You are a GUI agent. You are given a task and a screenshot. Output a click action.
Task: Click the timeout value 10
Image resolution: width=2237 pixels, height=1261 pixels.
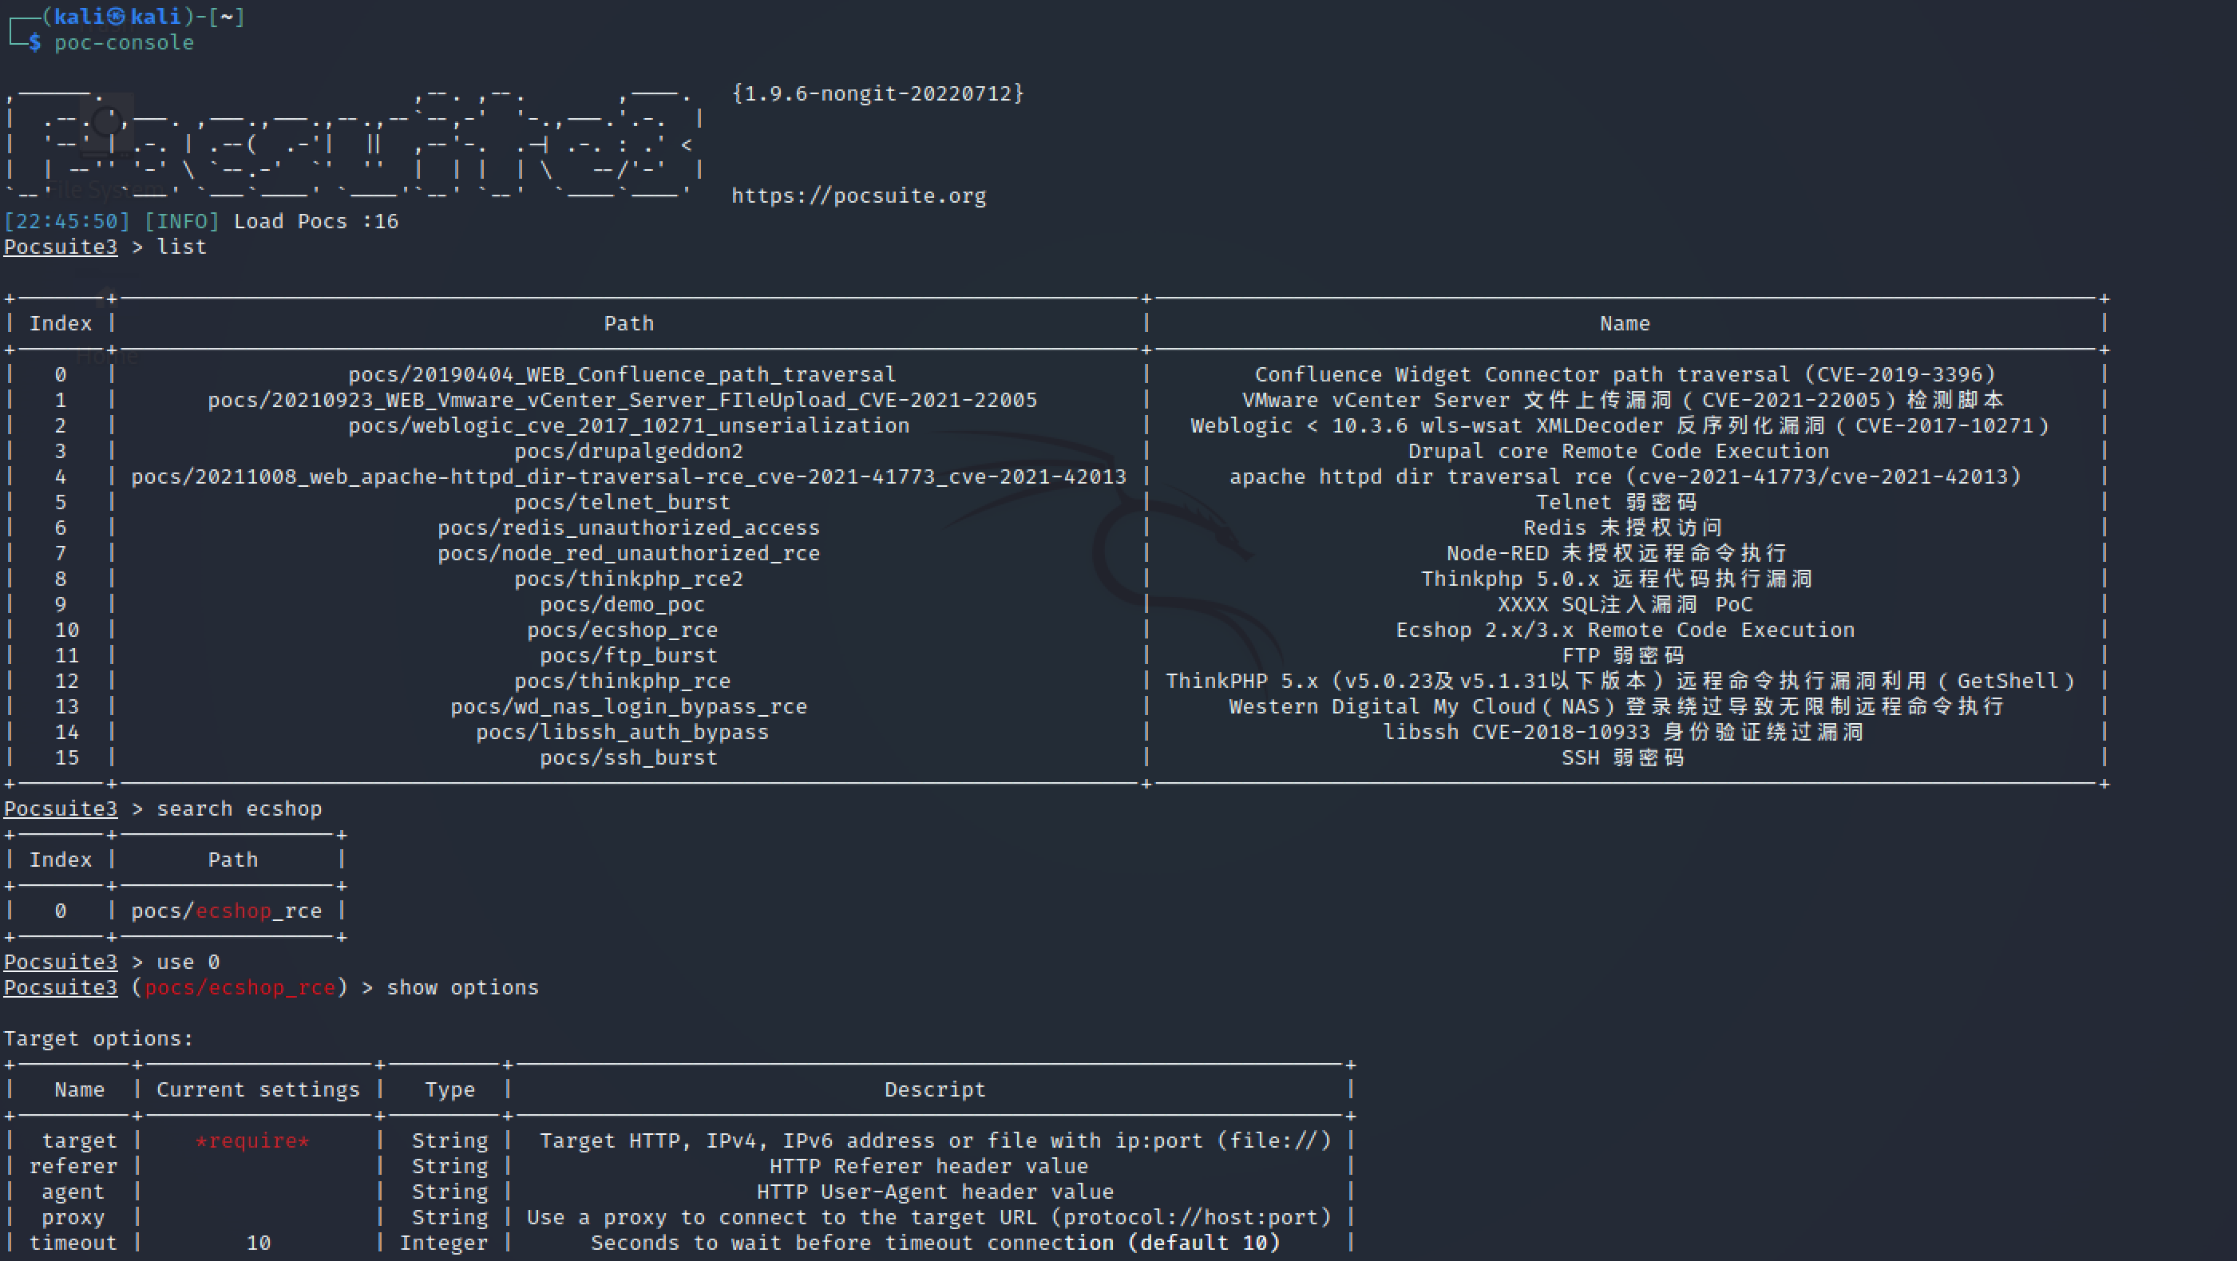[258, 1242]
